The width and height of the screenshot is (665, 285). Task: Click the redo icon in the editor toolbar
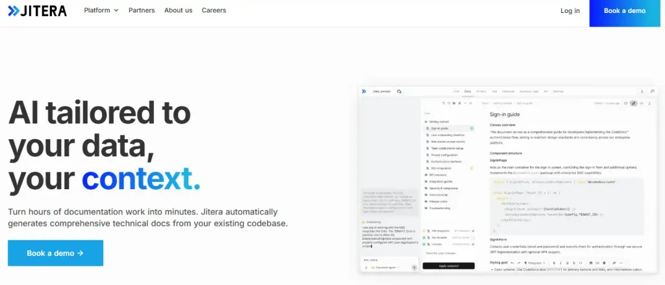[519, 263]
